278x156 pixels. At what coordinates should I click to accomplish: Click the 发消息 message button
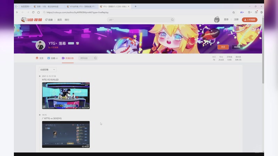[x=237, y=47]
